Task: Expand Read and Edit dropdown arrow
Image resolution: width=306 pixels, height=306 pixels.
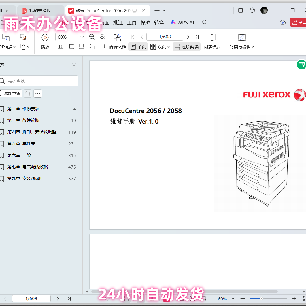Action: (x=253, y=47)
